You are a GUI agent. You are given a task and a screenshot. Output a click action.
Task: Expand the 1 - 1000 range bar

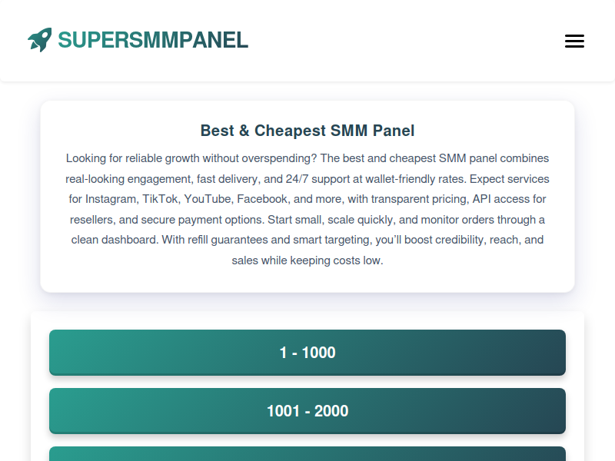[307, 353]
